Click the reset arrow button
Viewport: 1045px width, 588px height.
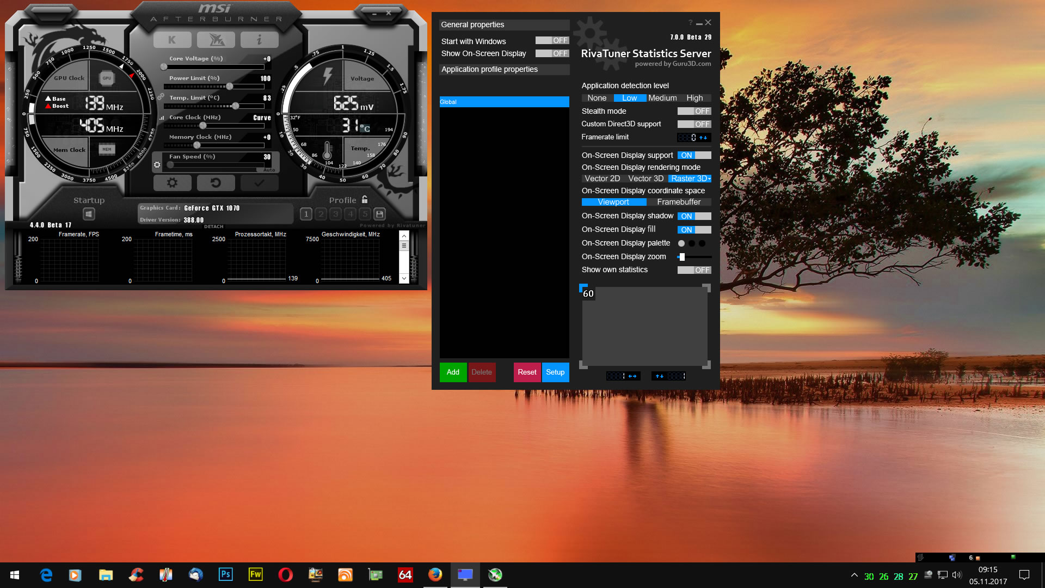(x=216, y=183)
